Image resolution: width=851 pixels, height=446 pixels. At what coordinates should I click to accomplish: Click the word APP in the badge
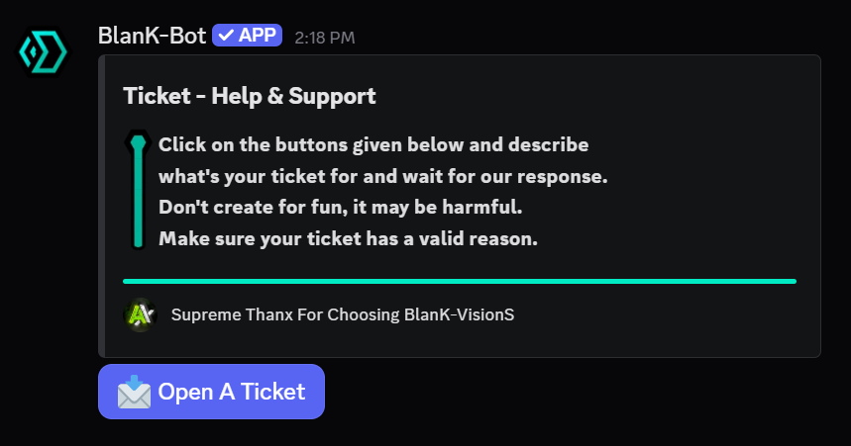click(x=257, y=36)
